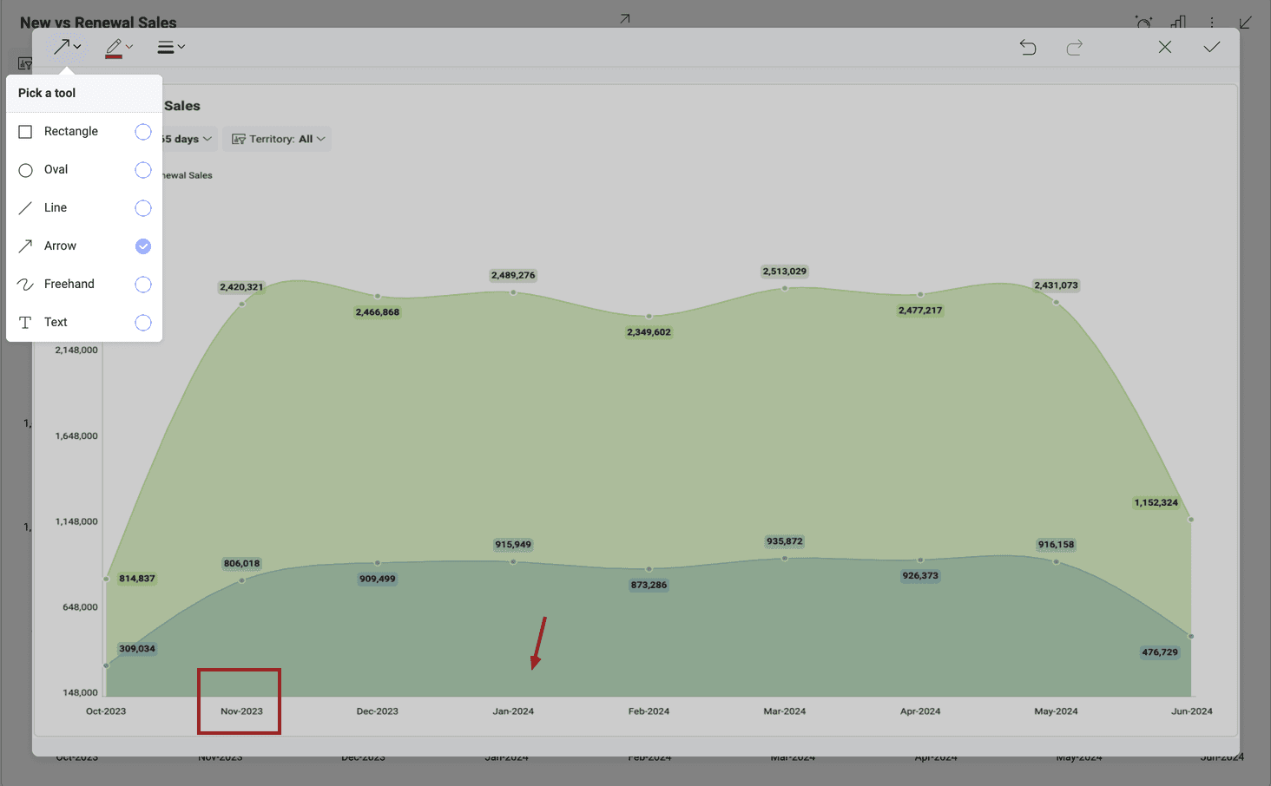
Task: Click the 806,018 data label
Action: tap(241, 564)
